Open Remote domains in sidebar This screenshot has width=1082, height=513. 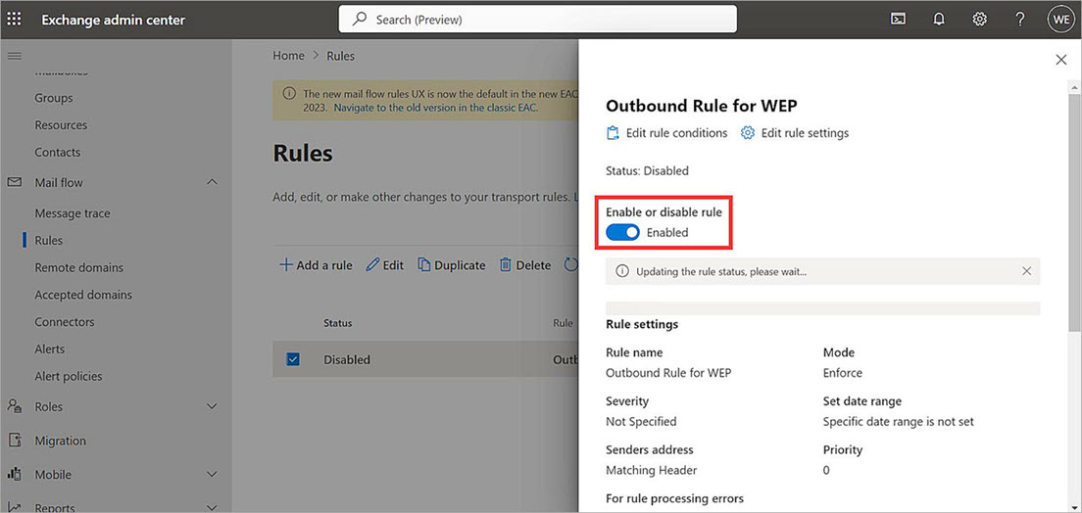78,267
